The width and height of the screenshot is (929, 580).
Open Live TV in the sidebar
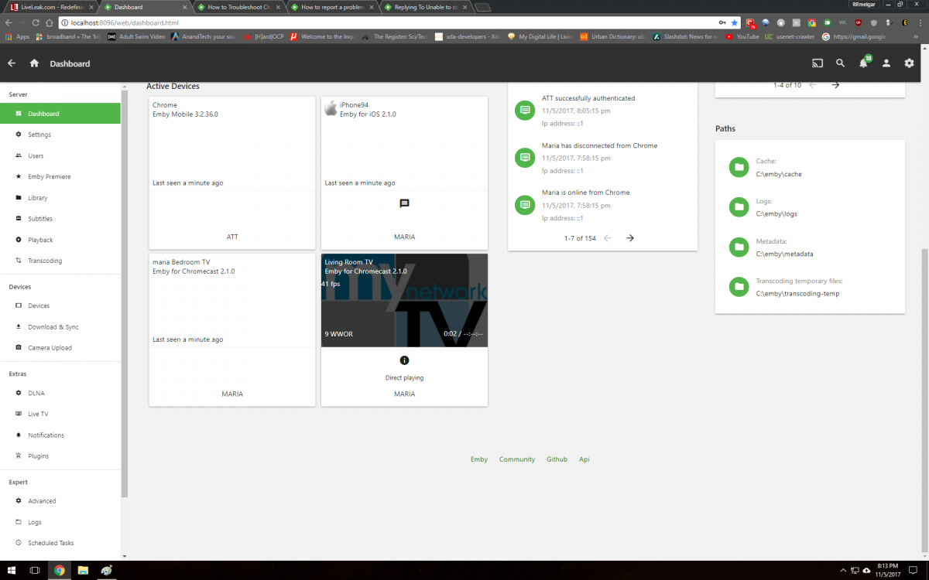(60, 414)
